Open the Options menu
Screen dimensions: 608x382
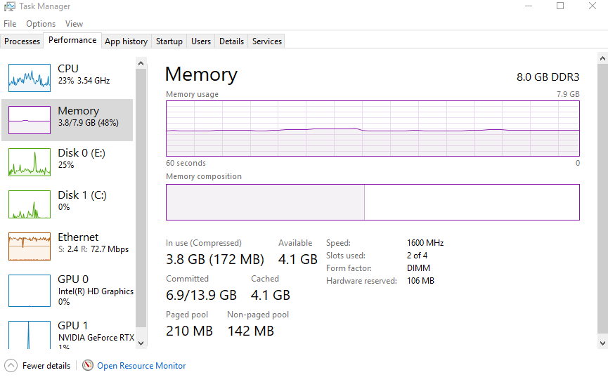41,24
